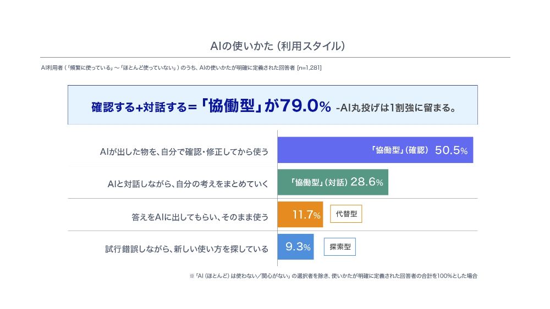Image resolution: width=550 pixels, height=309 pixels.
Task: Select the purple 50.5% bar
Action: pos(375,150)
